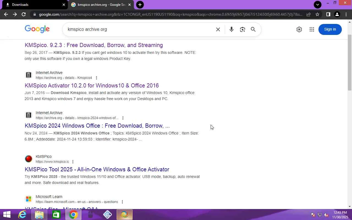Image resolution: width=352 pixels, height=220 pixels.
Task: Bookmark this page with the star icon
Action: tap(317, 14)
